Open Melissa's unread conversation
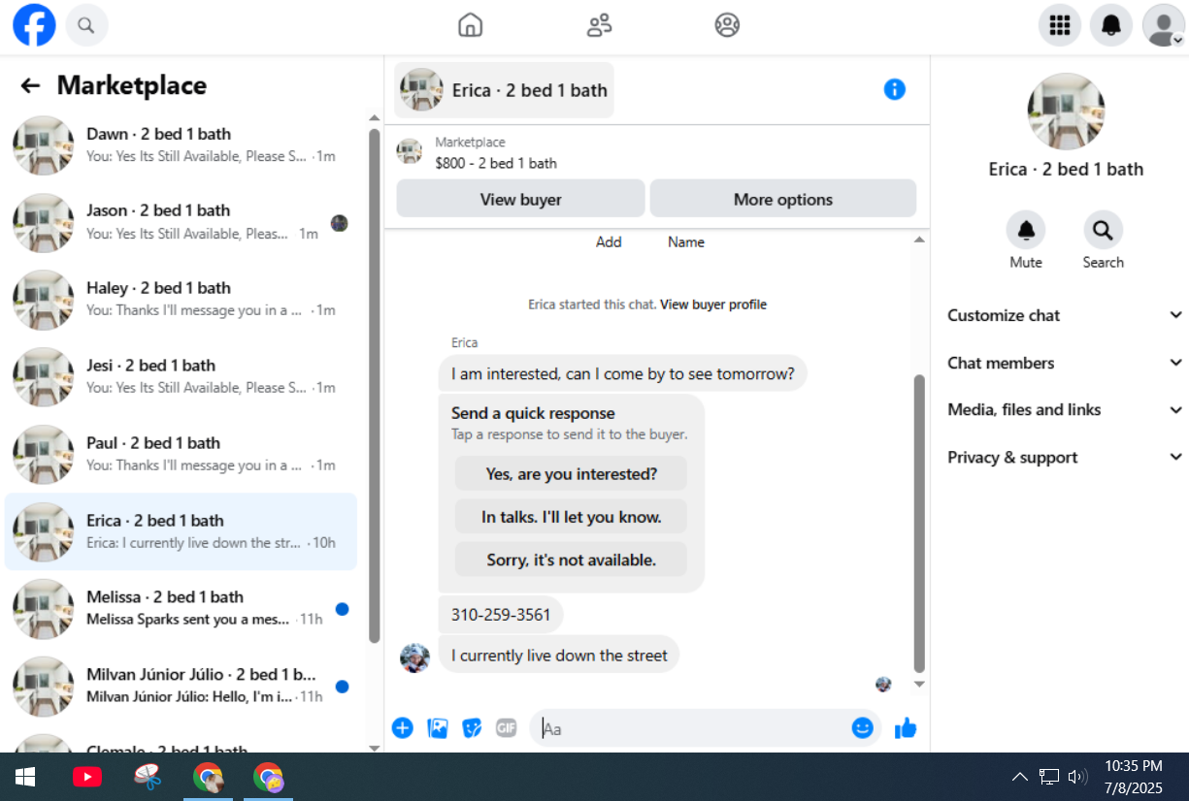 pos(182,609)
